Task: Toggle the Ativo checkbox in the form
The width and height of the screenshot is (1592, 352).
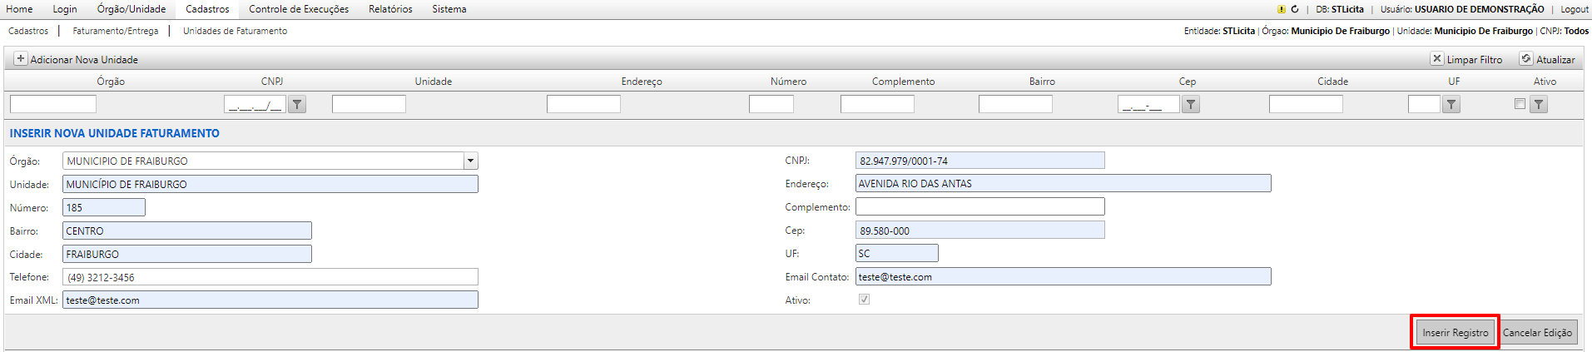Action: coord(864,300)
